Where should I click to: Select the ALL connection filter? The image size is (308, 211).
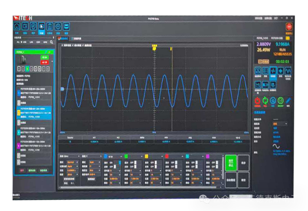(x=18, y=42)
